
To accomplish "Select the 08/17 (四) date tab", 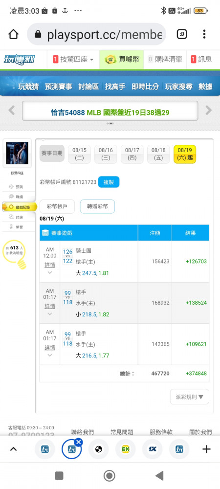I will pyautogui.click(x=132, y=154).
